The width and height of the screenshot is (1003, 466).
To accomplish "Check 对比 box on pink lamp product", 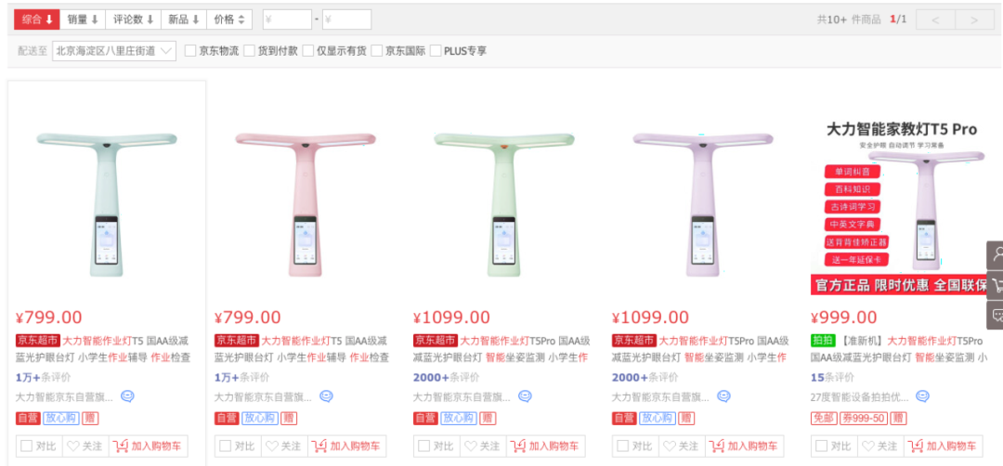I will pos(225,447).
